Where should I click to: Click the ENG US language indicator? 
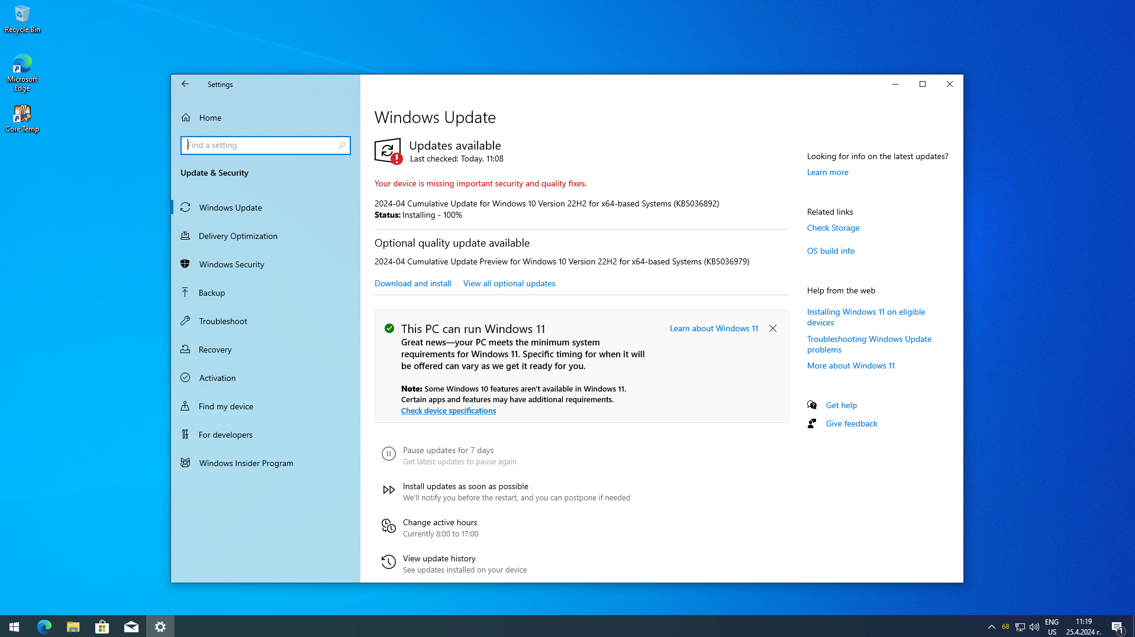pos(1052,627)
